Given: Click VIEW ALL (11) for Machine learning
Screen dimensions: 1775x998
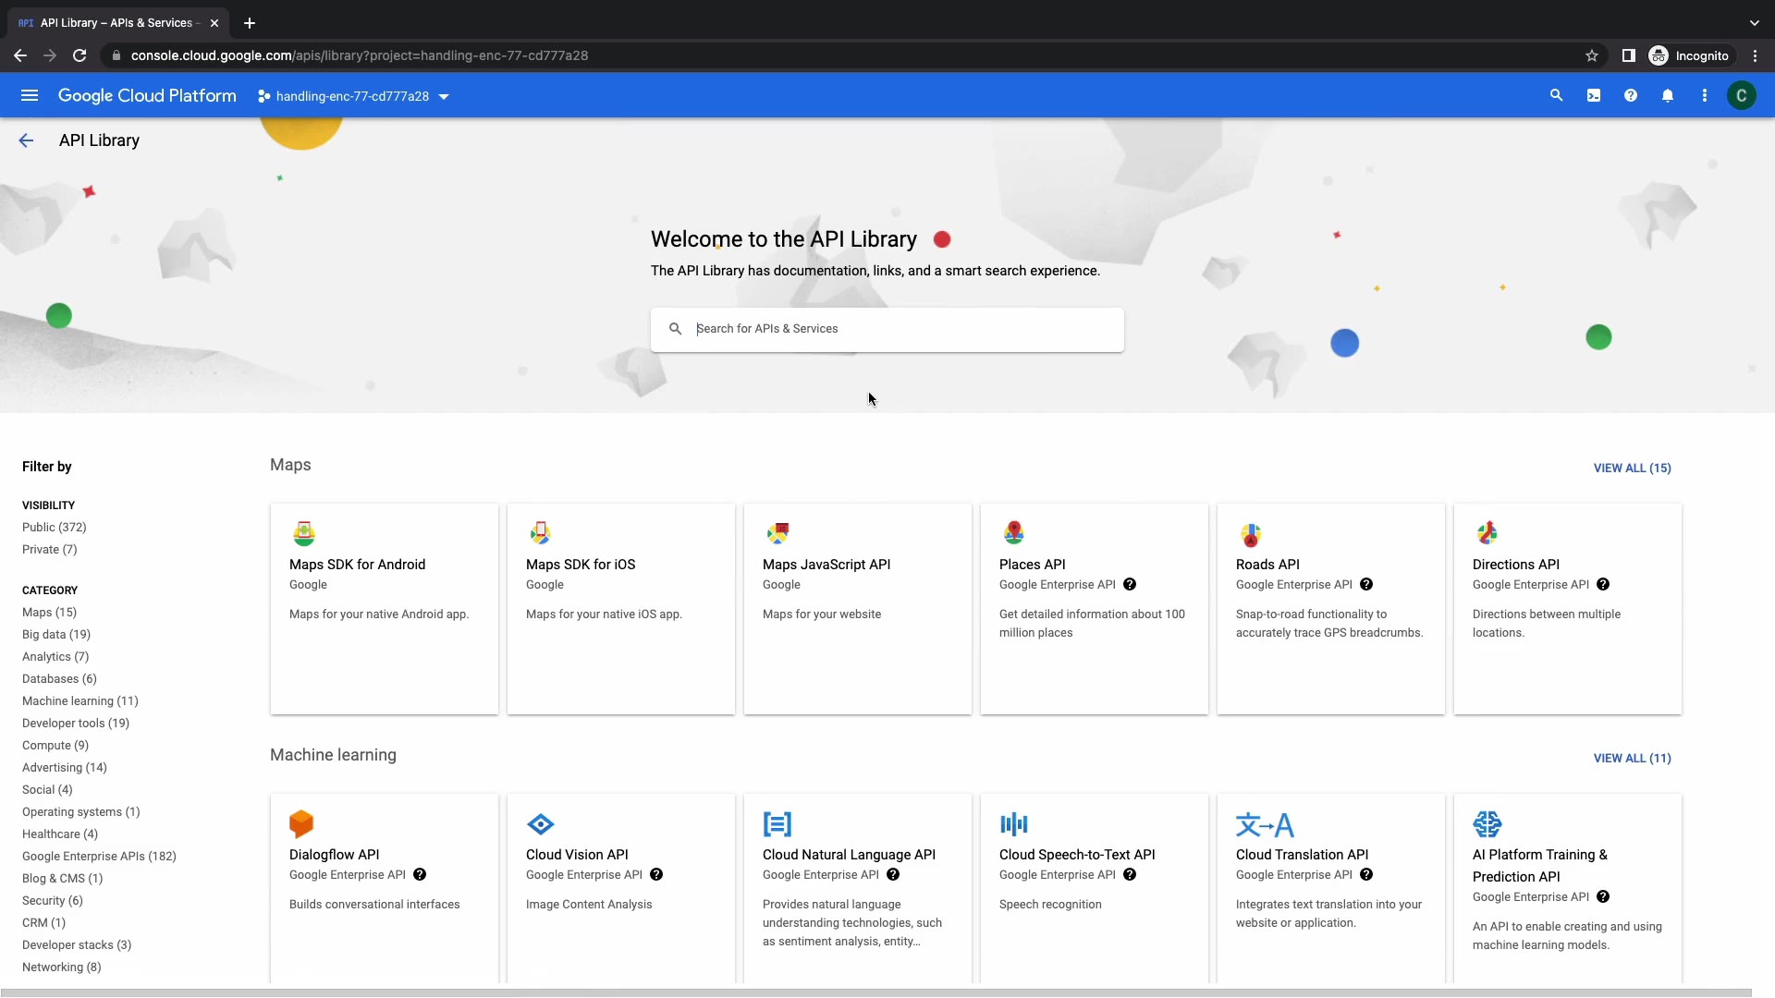Looking at the screenshot, I should 1632,759.
